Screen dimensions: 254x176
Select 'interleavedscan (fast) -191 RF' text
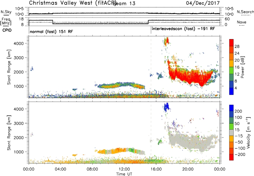[184, 29]
